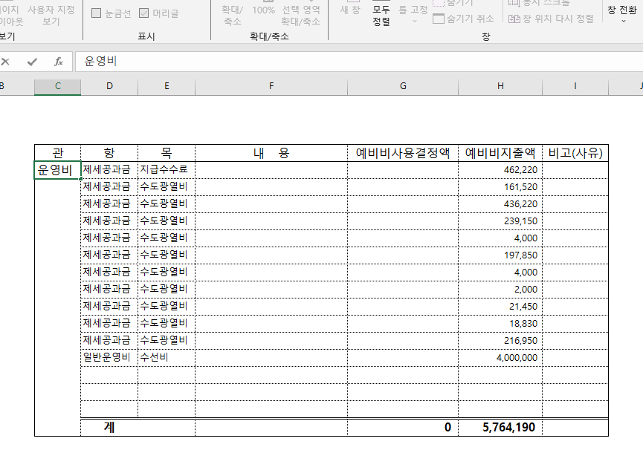Select column C header
This screenshot has width=643, height=473.
(57, 86)
